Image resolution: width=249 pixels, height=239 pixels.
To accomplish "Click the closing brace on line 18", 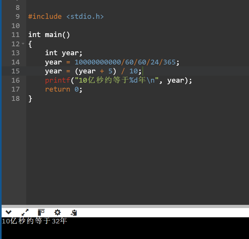I will tap(30, 99).
